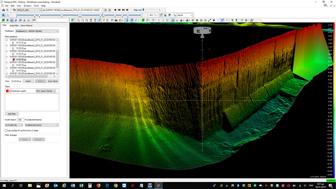Click the red marker on the timeline bar
This screenshot has height=189, width=336.
click(103, 15)
